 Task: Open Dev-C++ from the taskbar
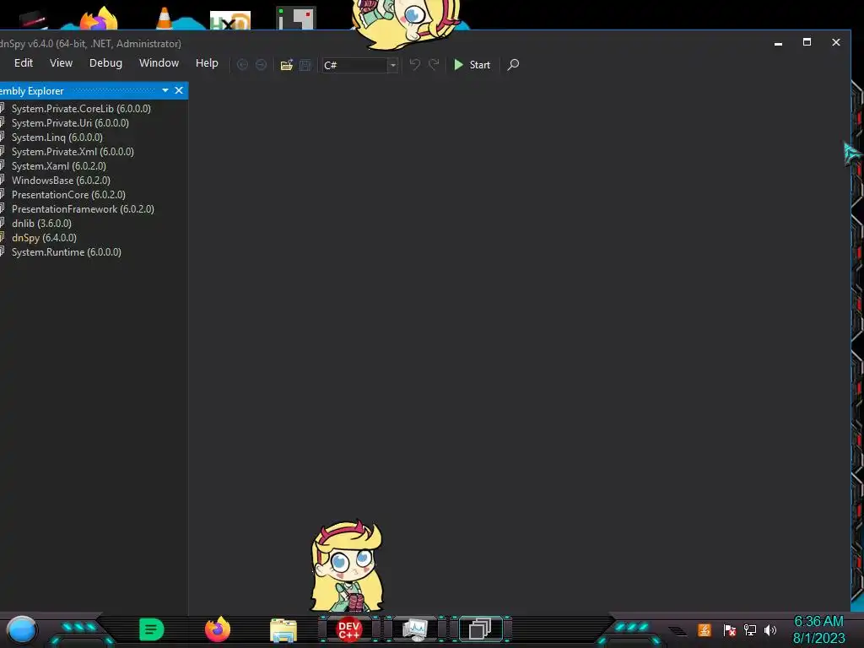click(x=348, y=629)
